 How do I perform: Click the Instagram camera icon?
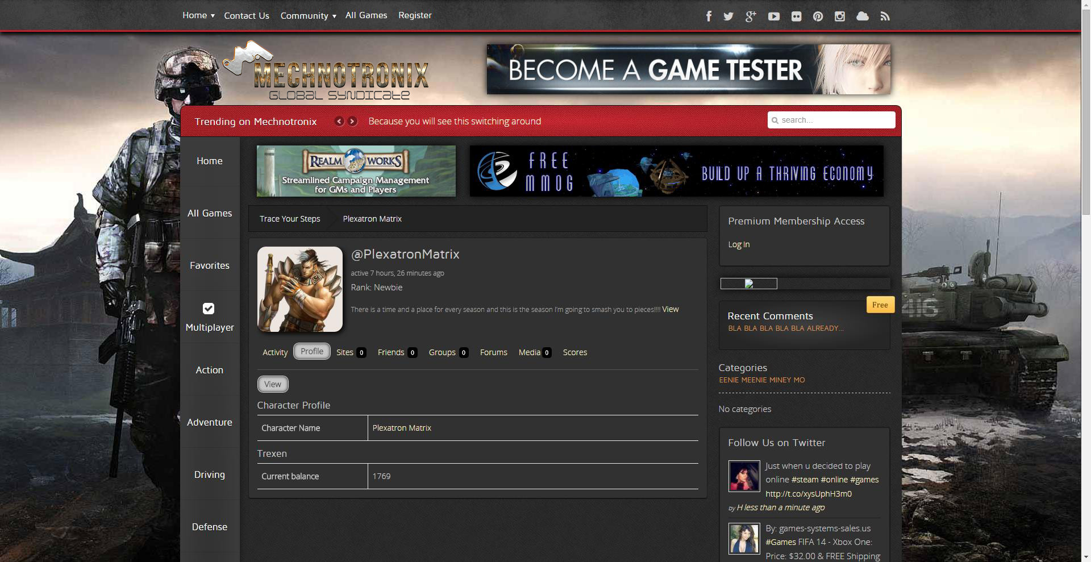[x=840, y=16]
